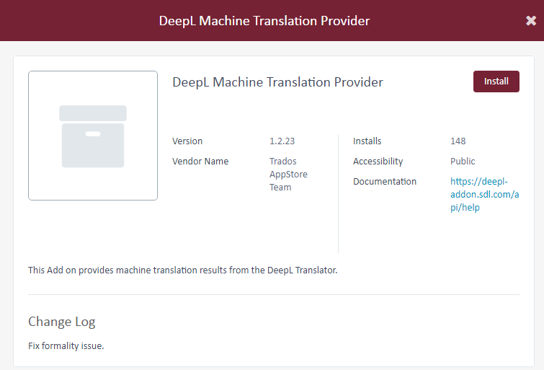This screenshot has height=370, width=544.
Task: Select the Public accessibility value
Action: 463,162
